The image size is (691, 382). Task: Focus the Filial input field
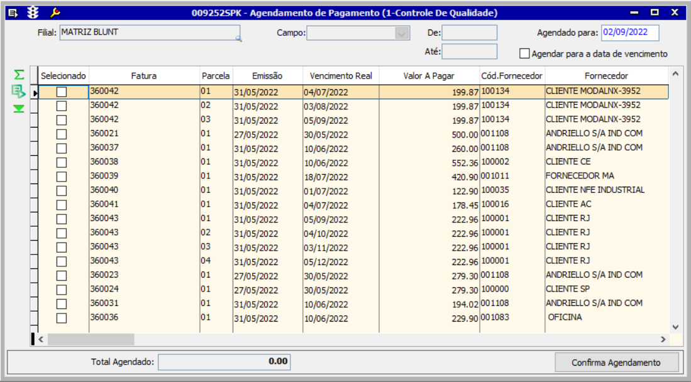pyautogui.click(x=150, y=33)
